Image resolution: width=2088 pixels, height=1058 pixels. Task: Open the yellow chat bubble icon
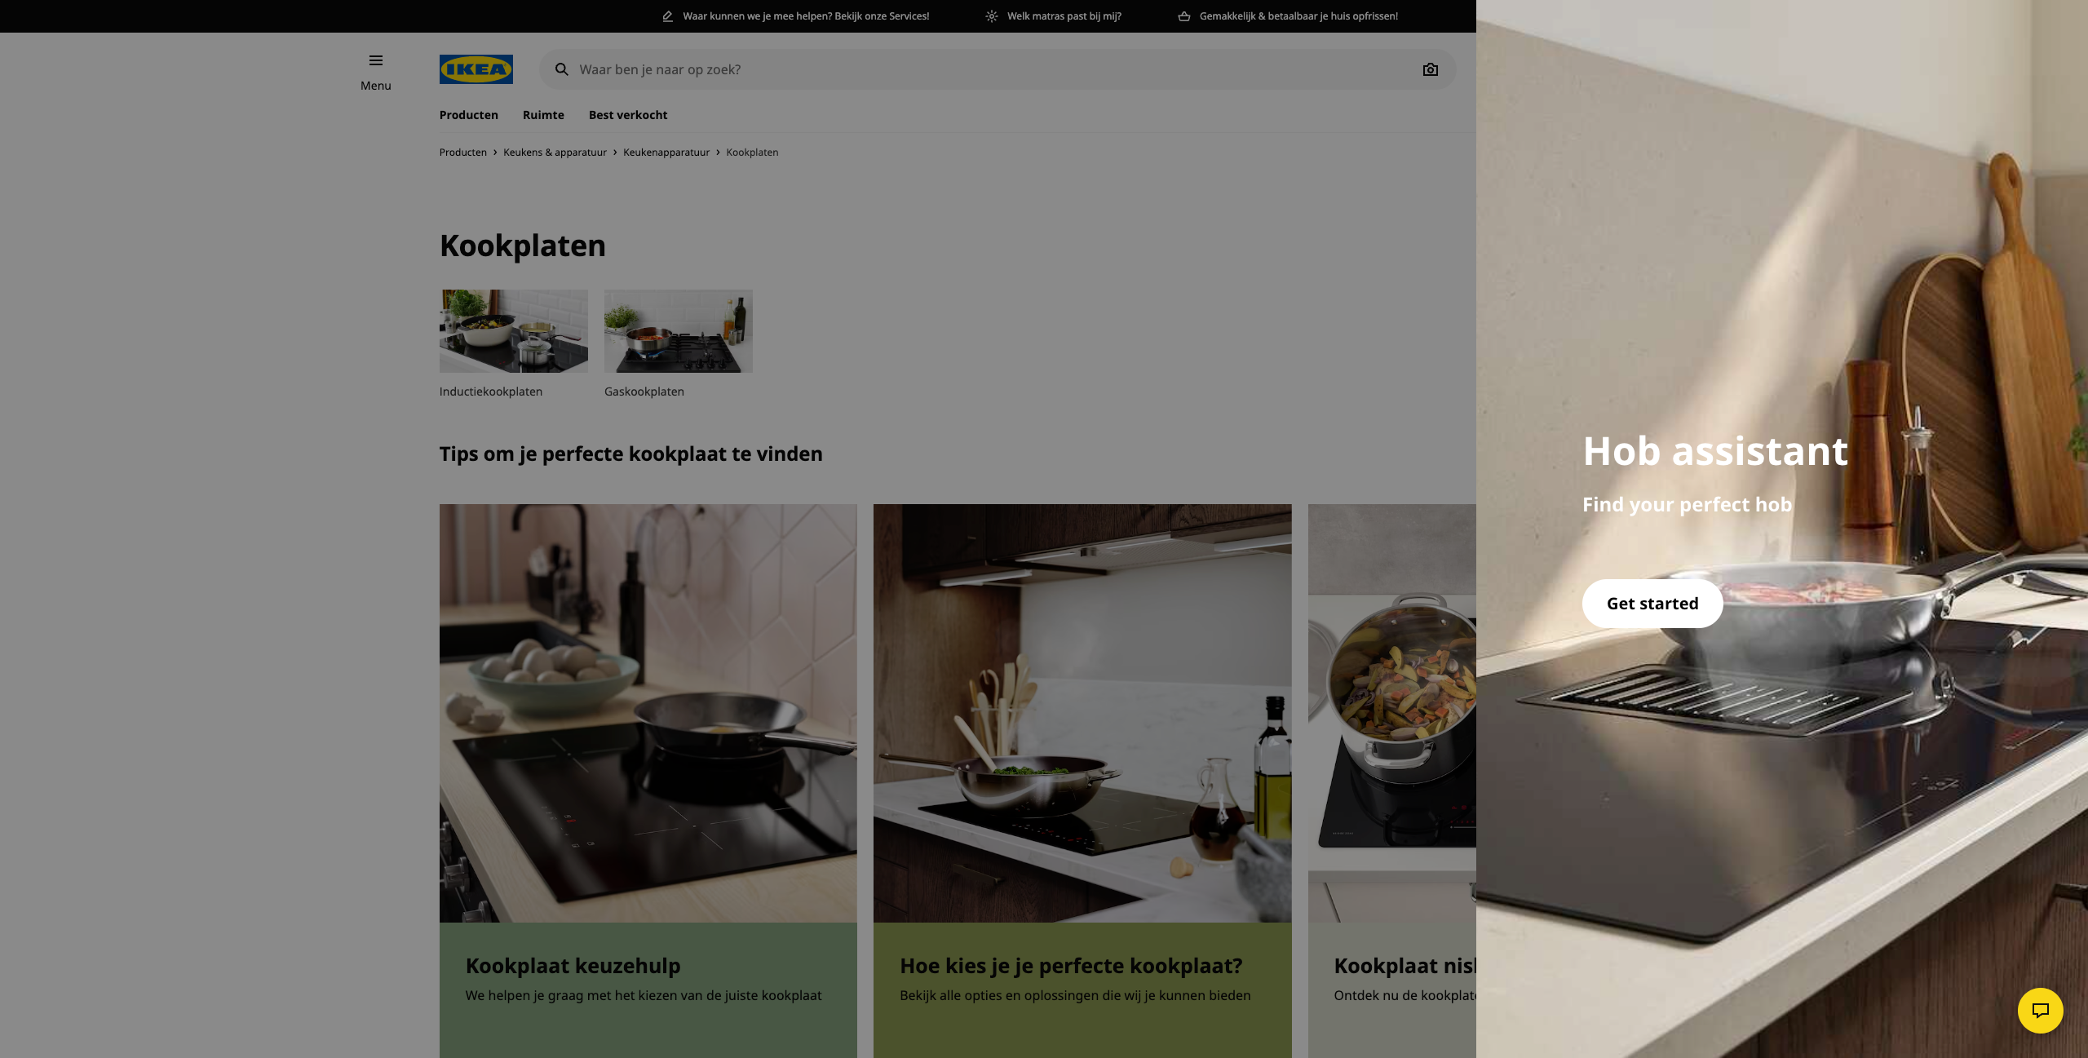click(2041, 1011)
